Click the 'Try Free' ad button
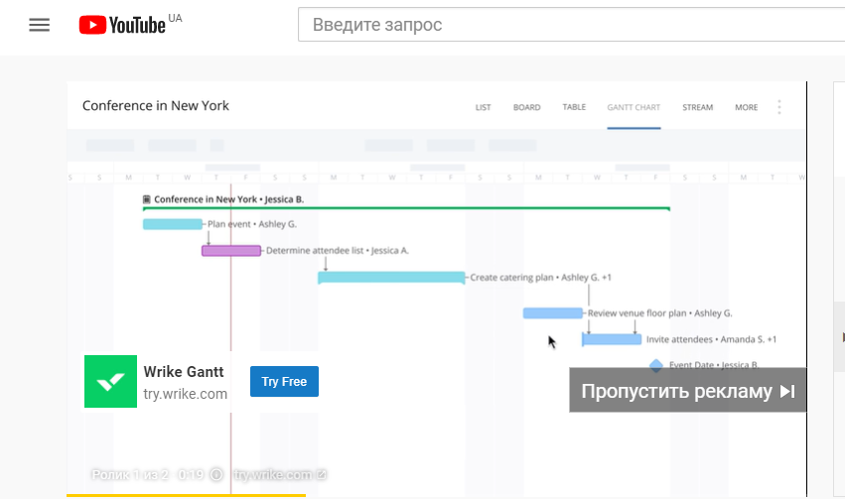Viewport: 845px width, 499px height. (x=285, y=382)
